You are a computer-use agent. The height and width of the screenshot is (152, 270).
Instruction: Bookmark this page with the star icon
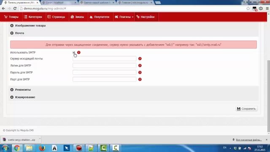point(248,8)
